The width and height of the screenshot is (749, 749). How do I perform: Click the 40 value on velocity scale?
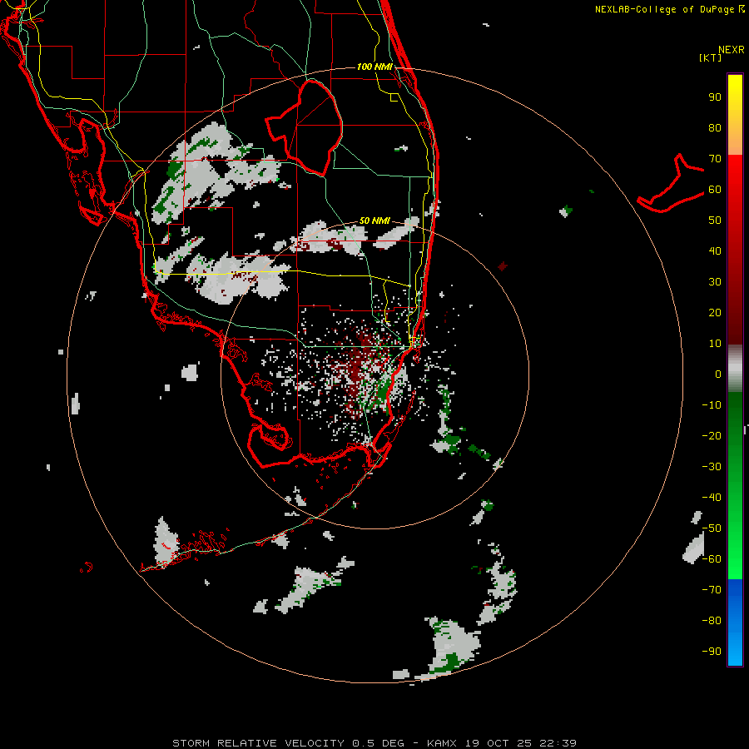[715, 251]
